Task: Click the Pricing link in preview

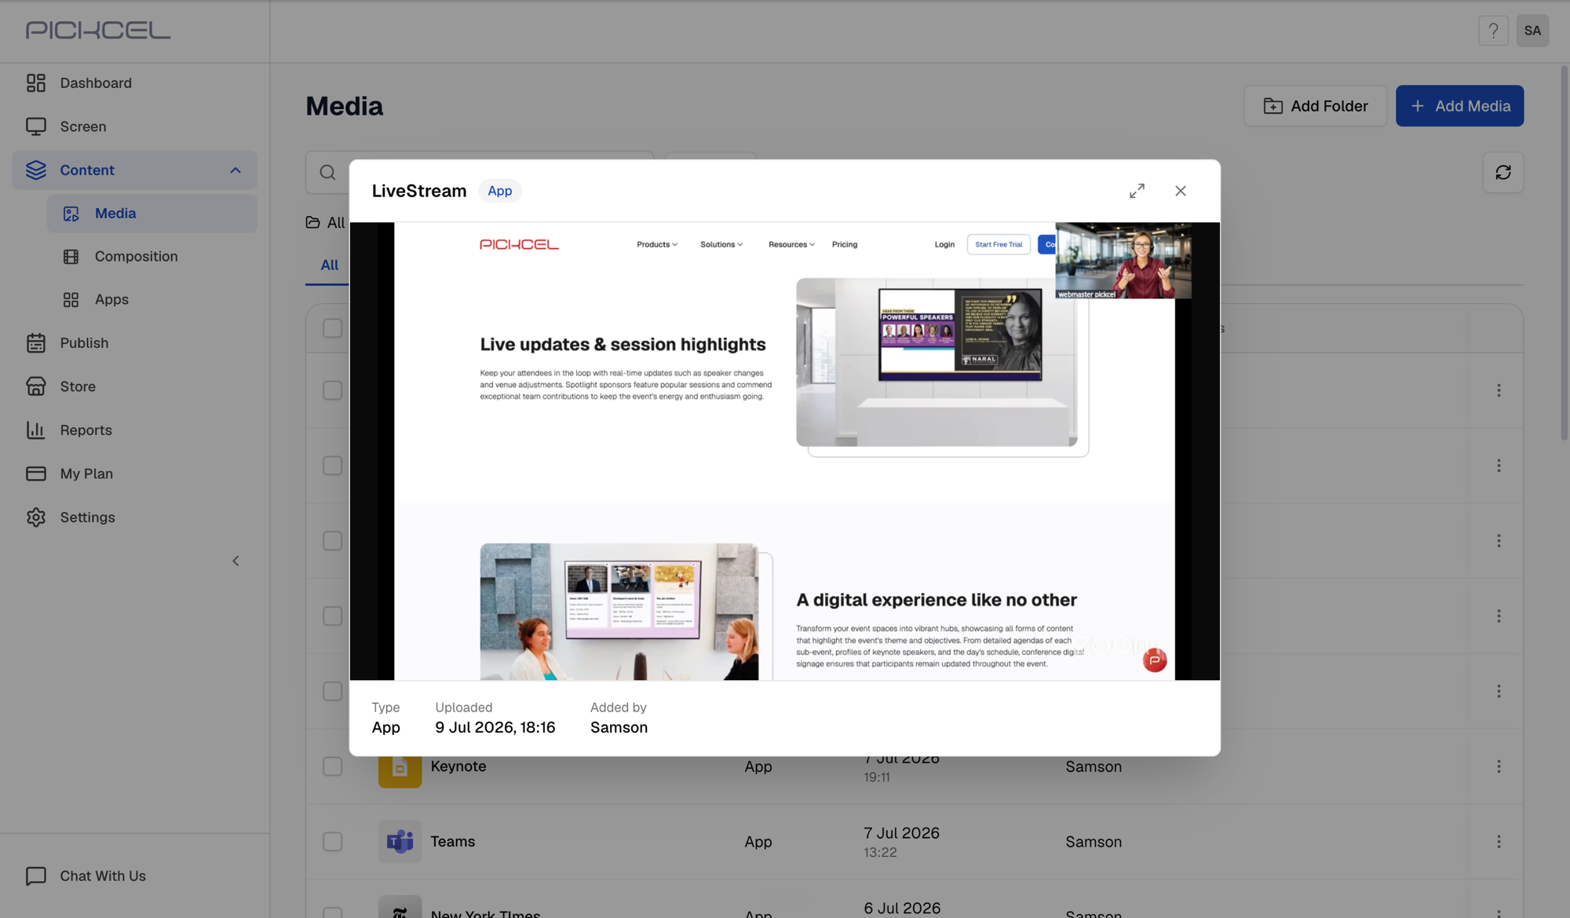Action: pos(845,245)
